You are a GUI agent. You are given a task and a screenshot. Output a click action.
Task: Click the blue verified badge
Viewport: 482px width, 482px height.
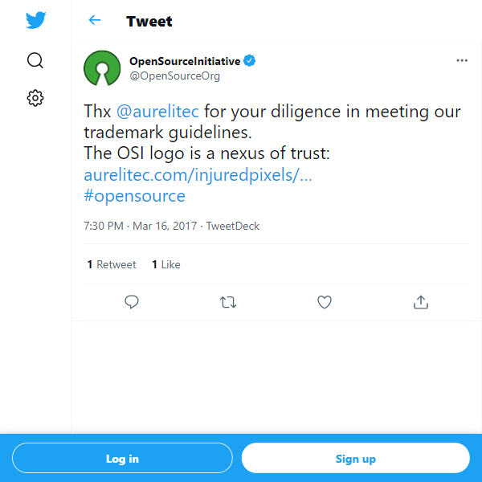250,61
